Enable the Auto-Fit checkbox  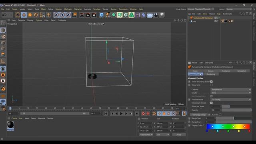[x=220, y=115]
